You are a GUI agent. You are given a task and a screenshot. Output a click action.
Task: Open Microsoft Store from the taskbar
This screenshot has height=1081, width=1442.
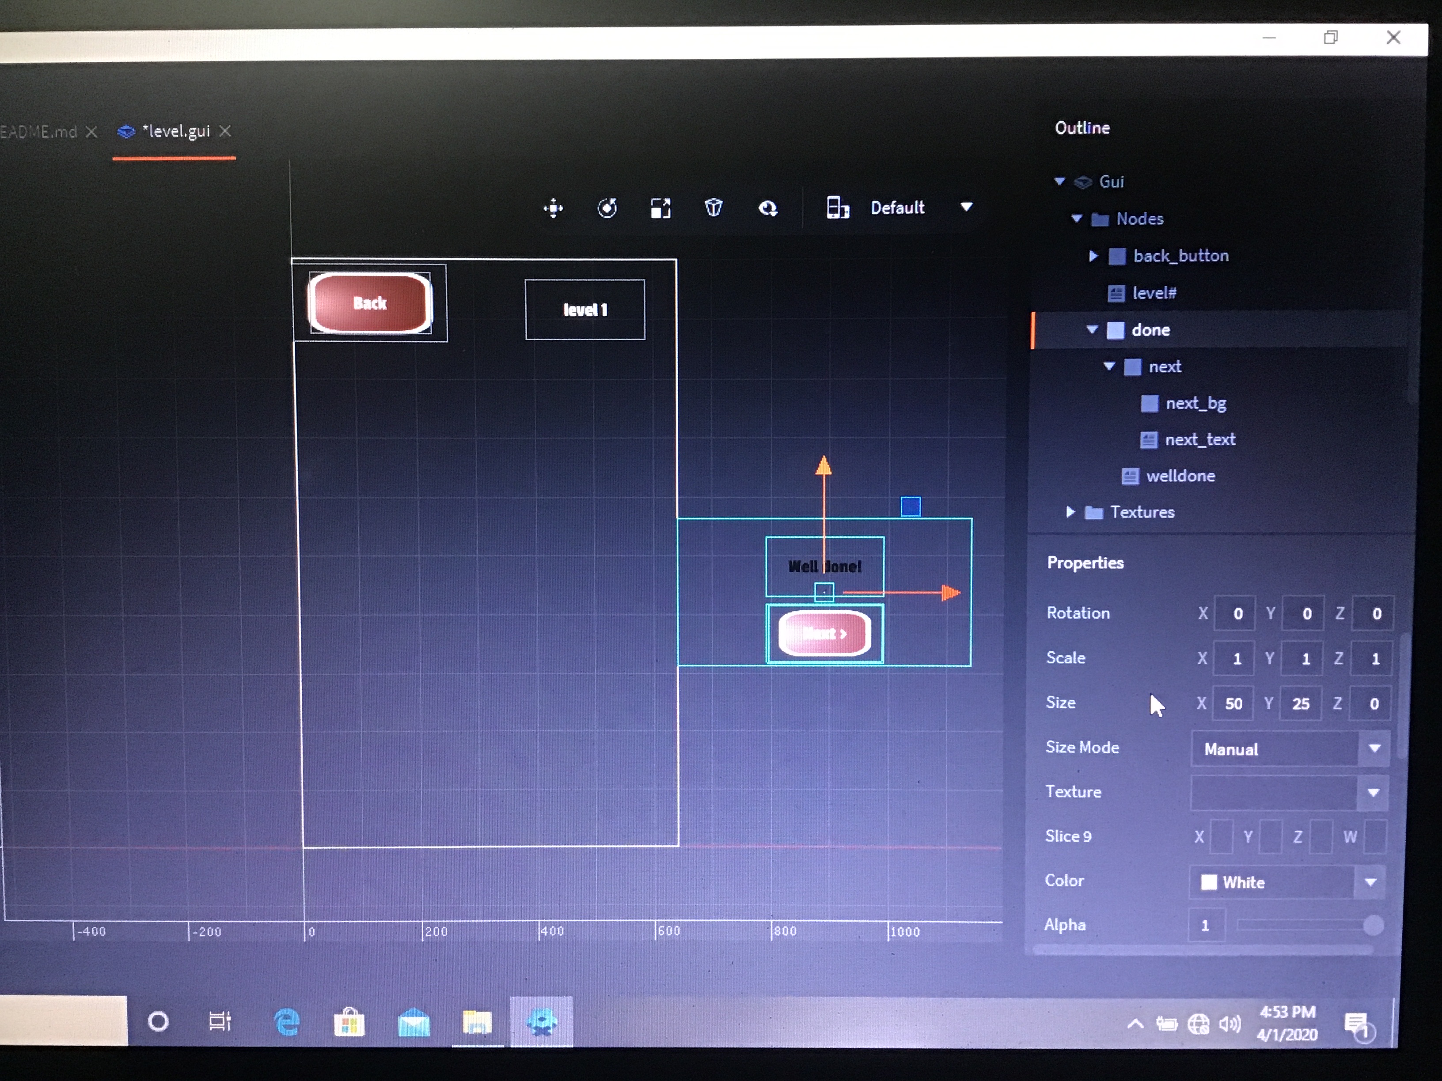[349, 1022]
